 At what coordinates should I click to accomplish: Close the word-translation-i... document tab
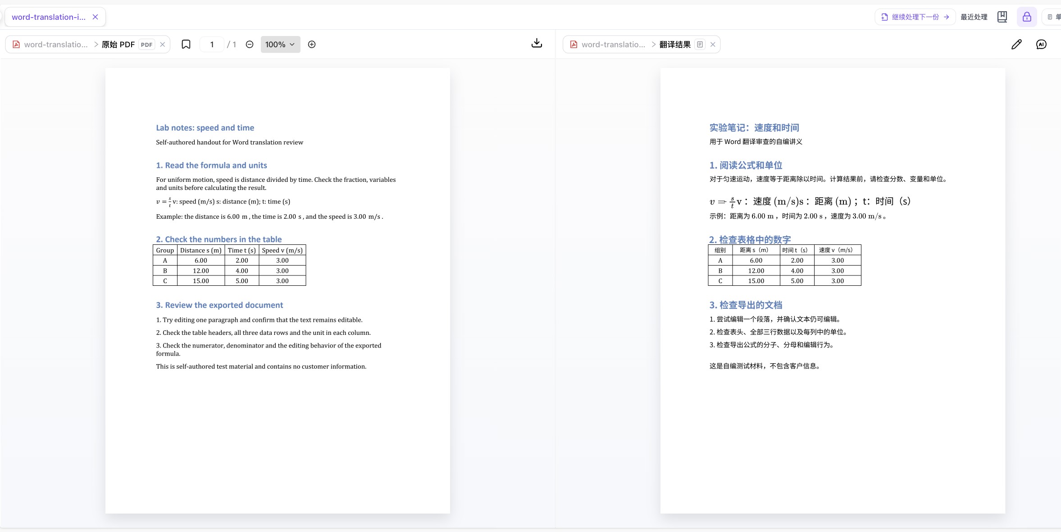tap(95, 17)
